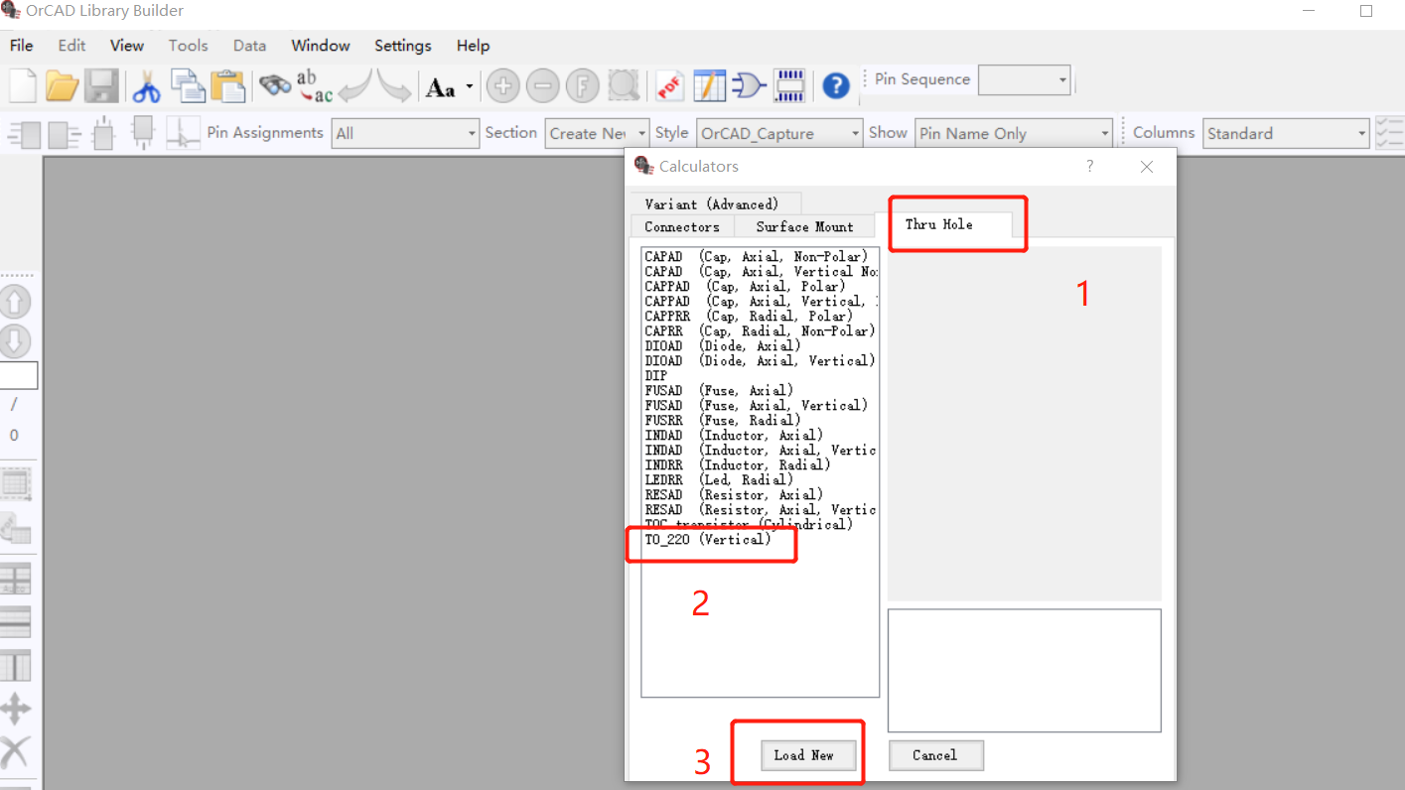Click the Zoom Out minus icon
Image resolution: width=1405 pixels, height=790 pixels.
[543, 86]
